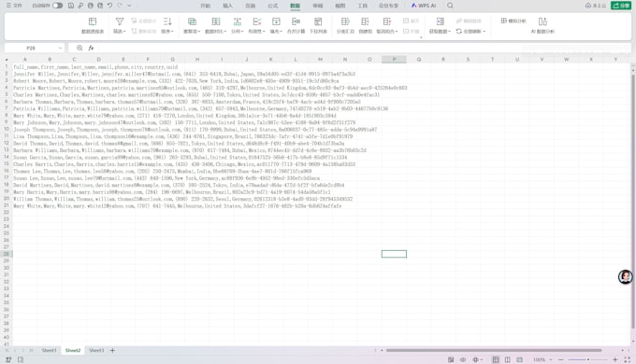The image size is (636, 364).
Task: Click the zoom lookup icon beside formula bar
Action: [x=79, y=48]
